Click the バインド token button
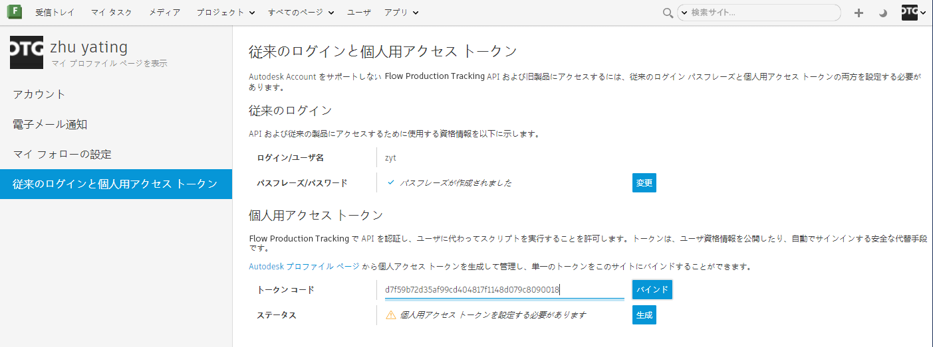 pyautogui.click(x=652, y=290)
